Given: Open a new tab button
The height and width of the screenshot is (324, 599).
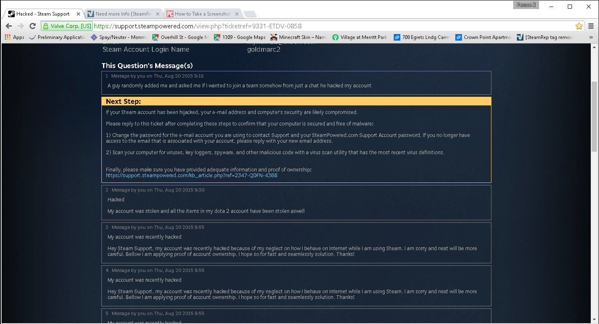Looking at the screenshot, I should (250, 14).
